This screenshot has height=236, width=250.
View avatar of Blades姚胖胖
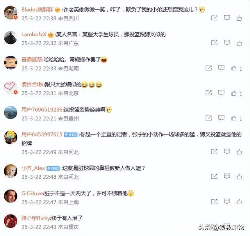(11, 12)
